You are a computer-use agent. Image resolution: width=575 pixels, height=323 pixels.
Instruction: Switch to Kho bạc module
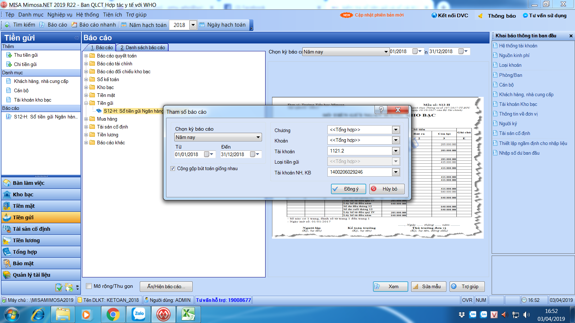pos(41,195)
